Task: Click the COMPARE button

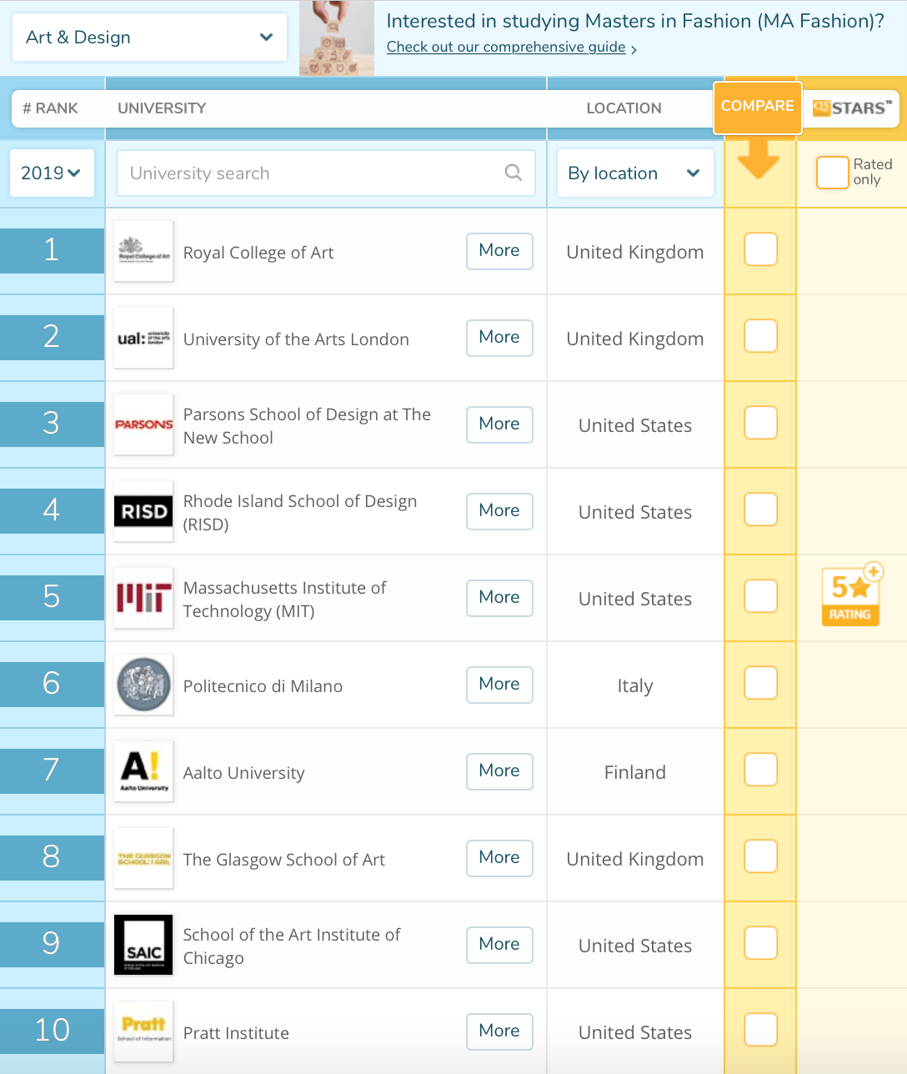Action: point(758,107)
